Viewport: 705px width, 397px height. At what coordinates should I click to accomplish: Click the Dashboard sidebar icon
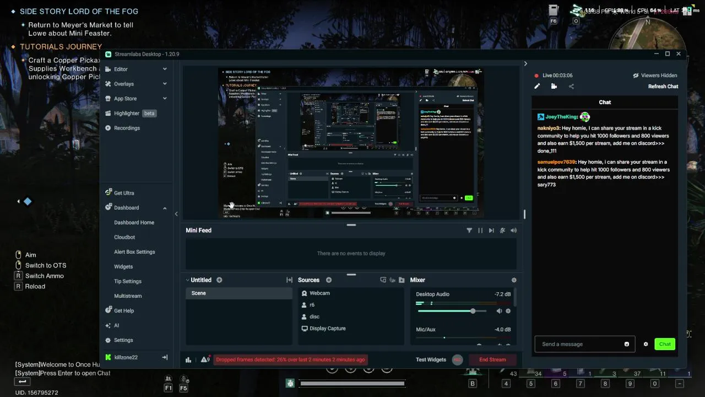coord(109,208)
